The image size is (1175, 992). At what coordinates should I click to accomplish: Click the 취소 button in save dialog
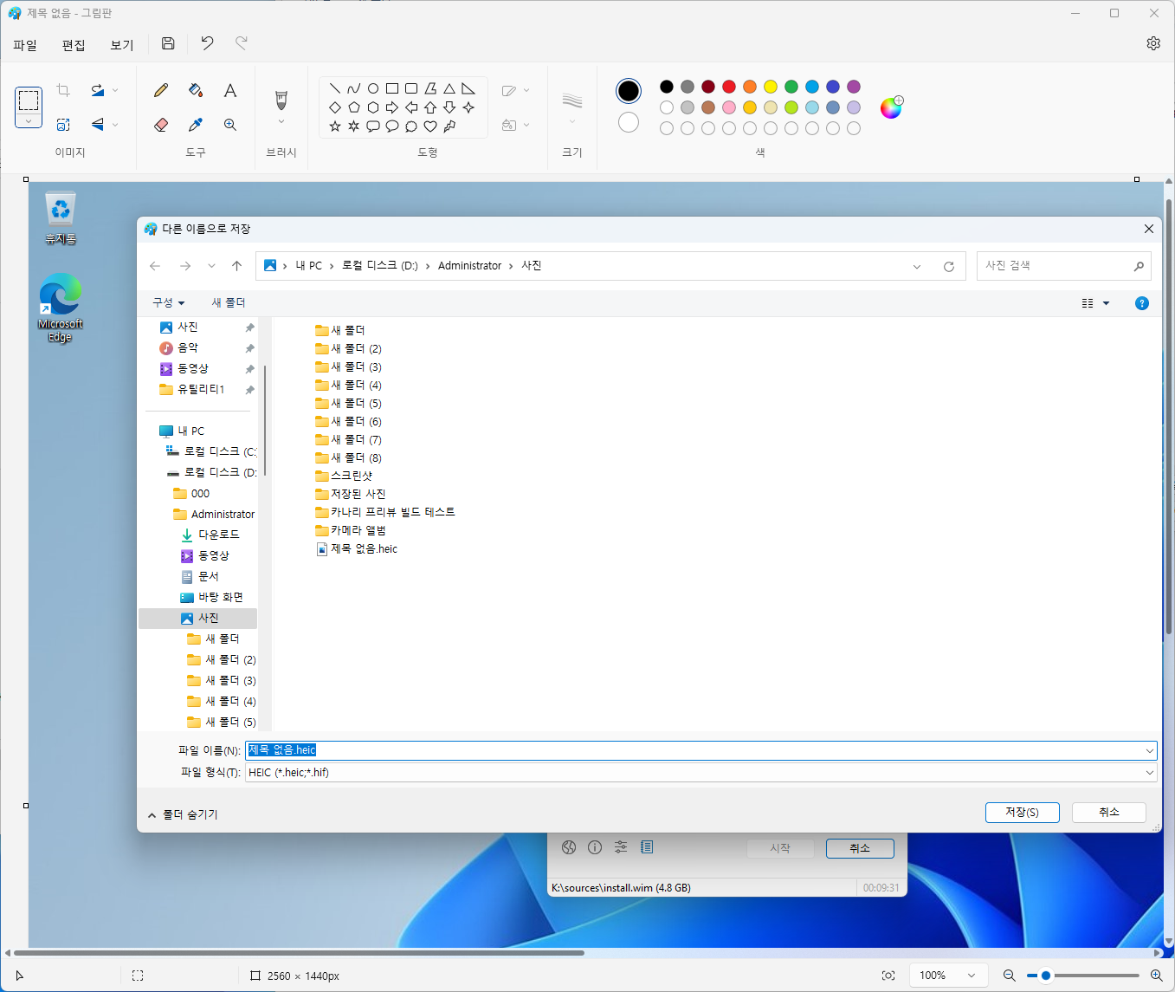click(x=1109, y=813)
